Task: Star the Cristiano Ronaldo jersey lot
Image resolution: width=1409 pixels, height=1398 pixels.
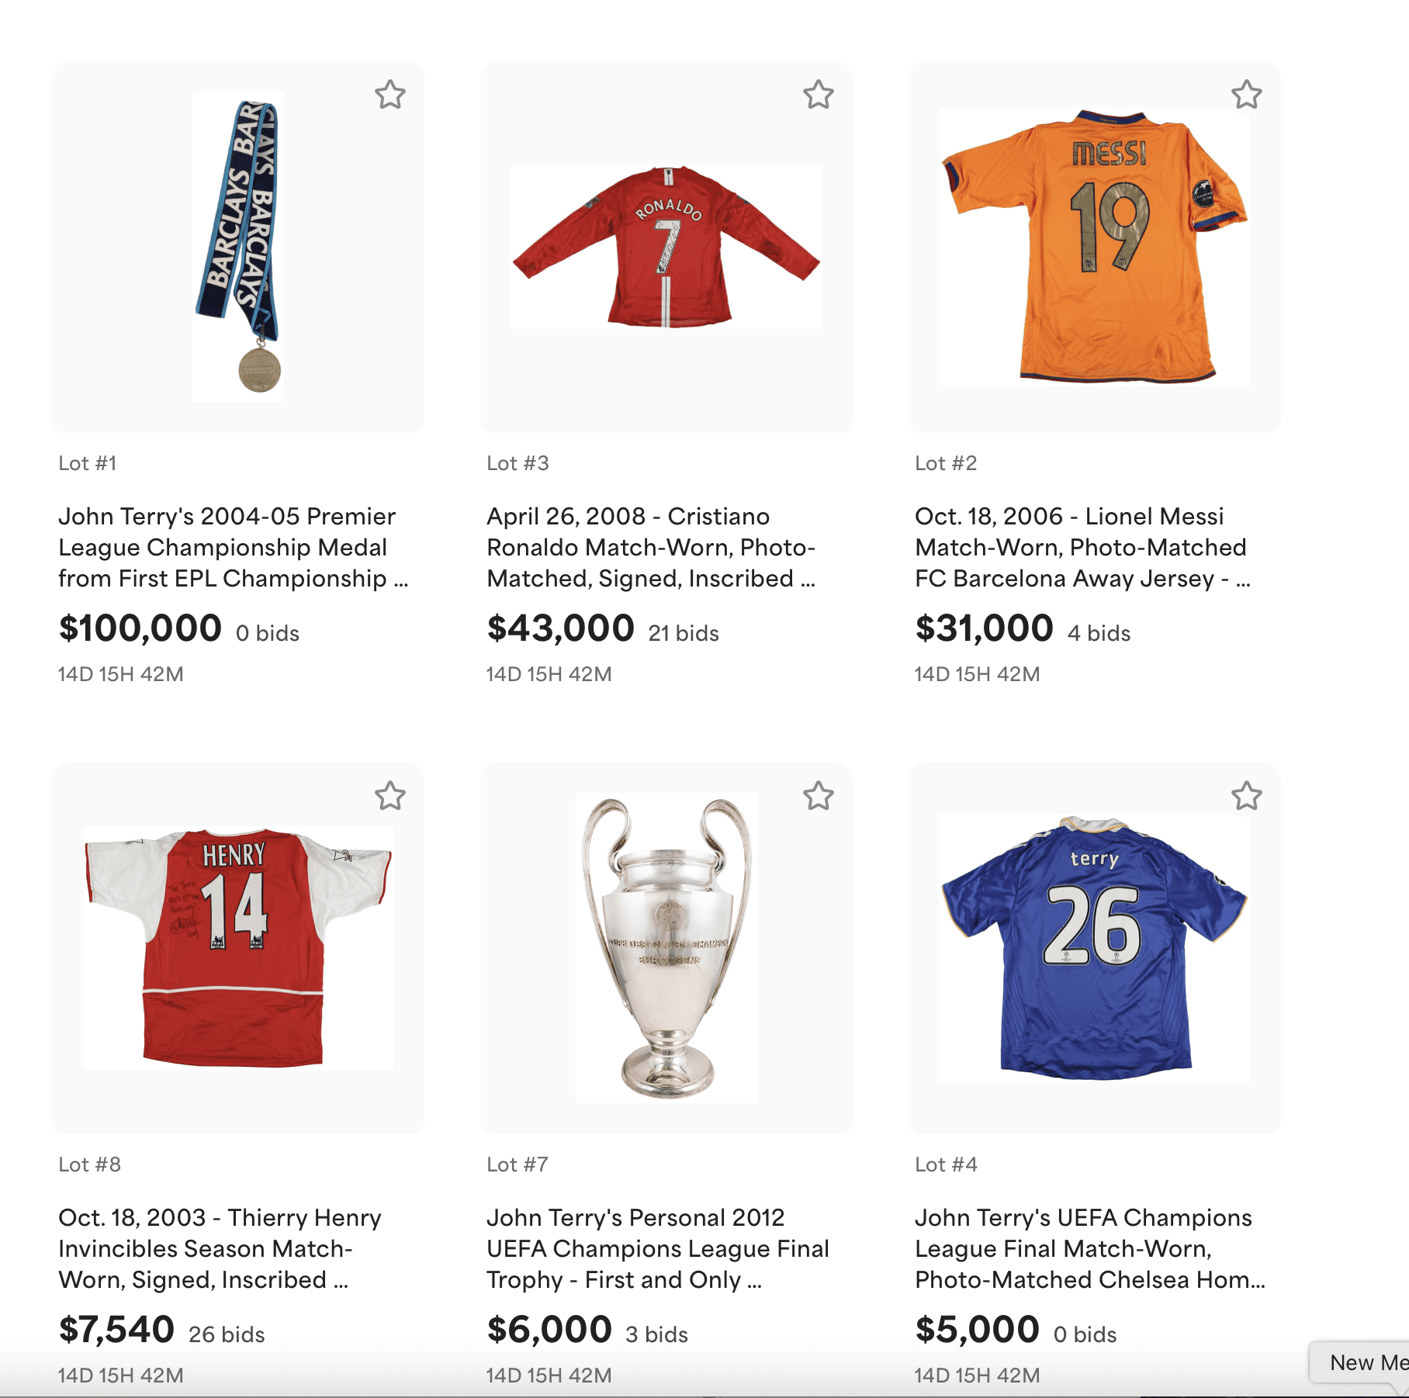Action: [819, 95]
